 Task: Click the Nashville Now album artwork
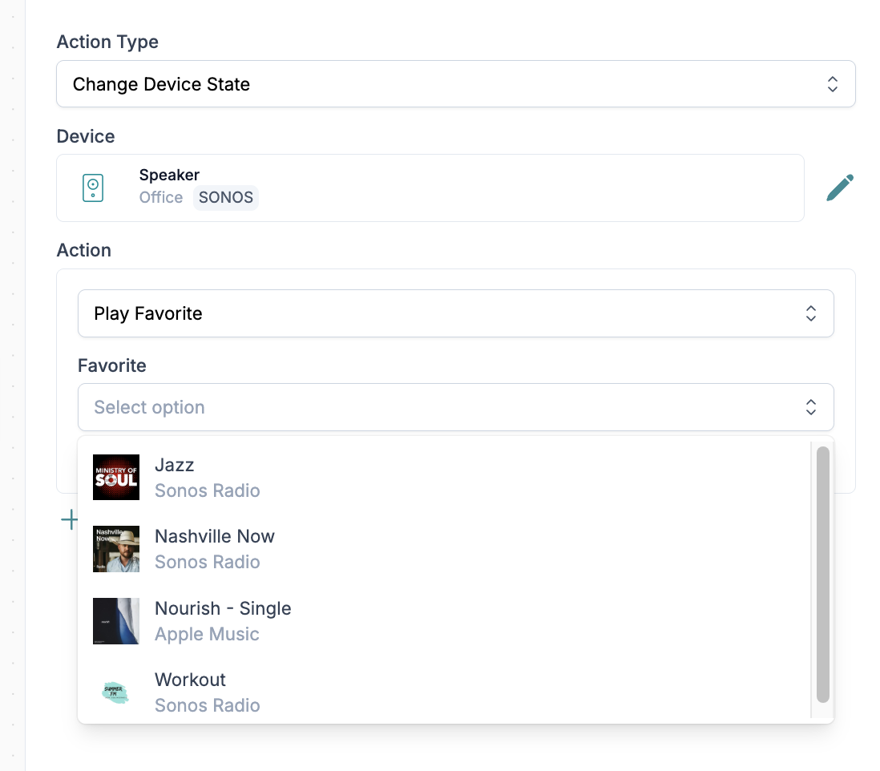click(116, 549)
